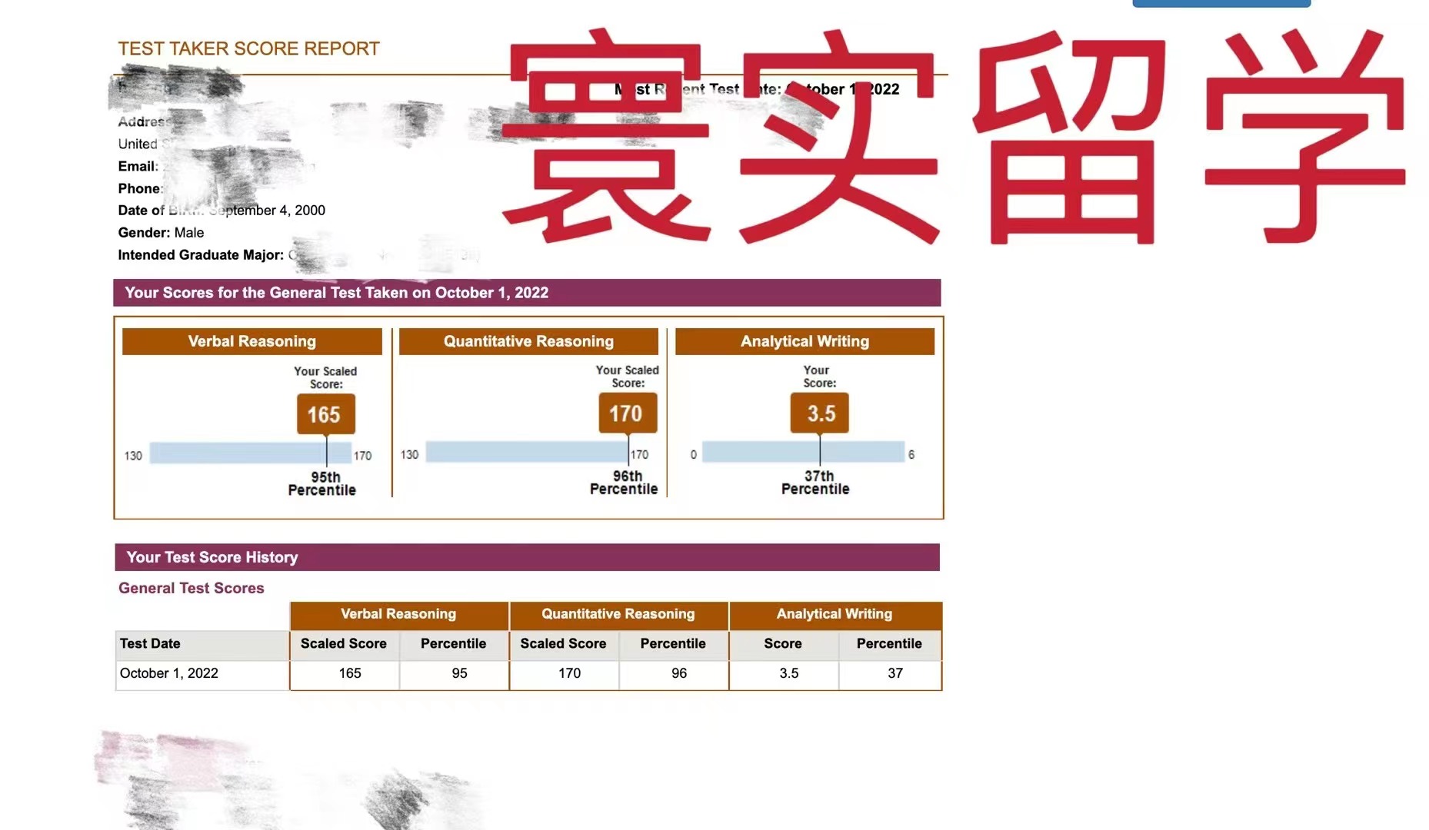
Task: Click the 3.5 Analytical Writing score badge
Action: pyautogui.click(x=820, y=413)
